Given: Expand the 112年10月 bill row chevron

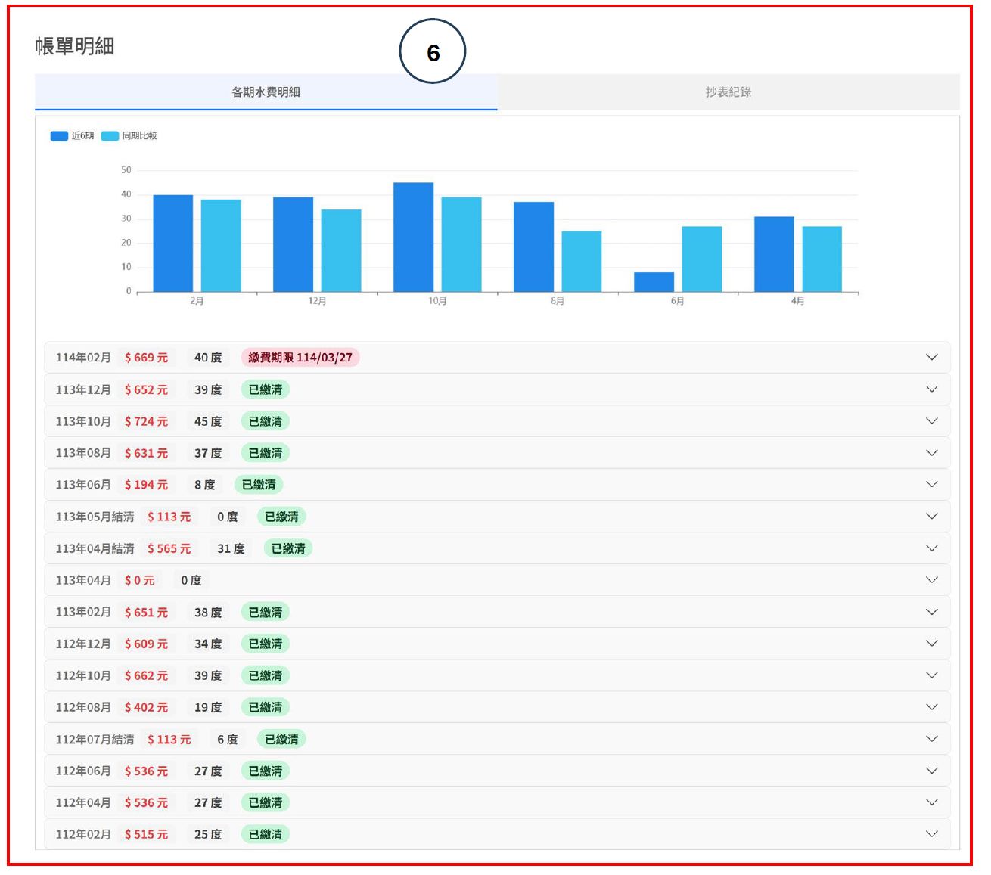Looking at the screenshot, I should [932, 675].
